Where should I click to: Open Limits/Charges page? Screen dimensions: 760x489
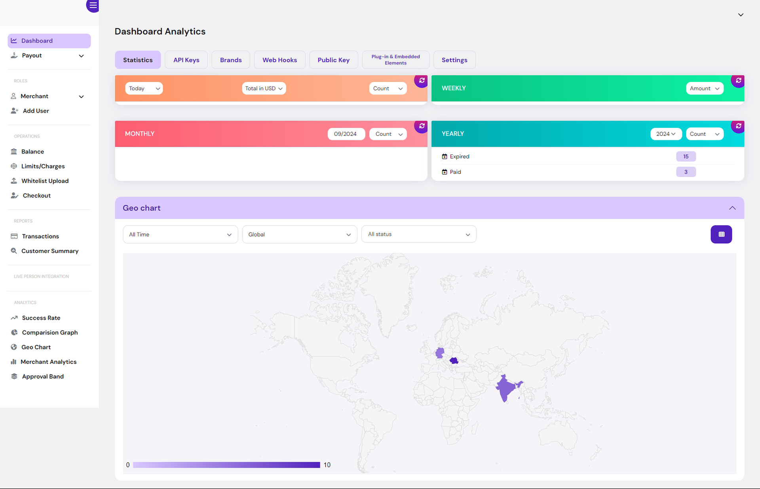43,166
